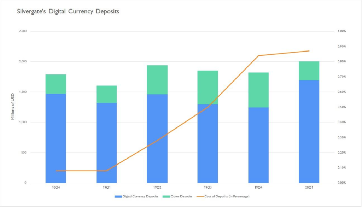Select the "0.10%" right axis label
The image size is (362, 209).
pos(342,168)
